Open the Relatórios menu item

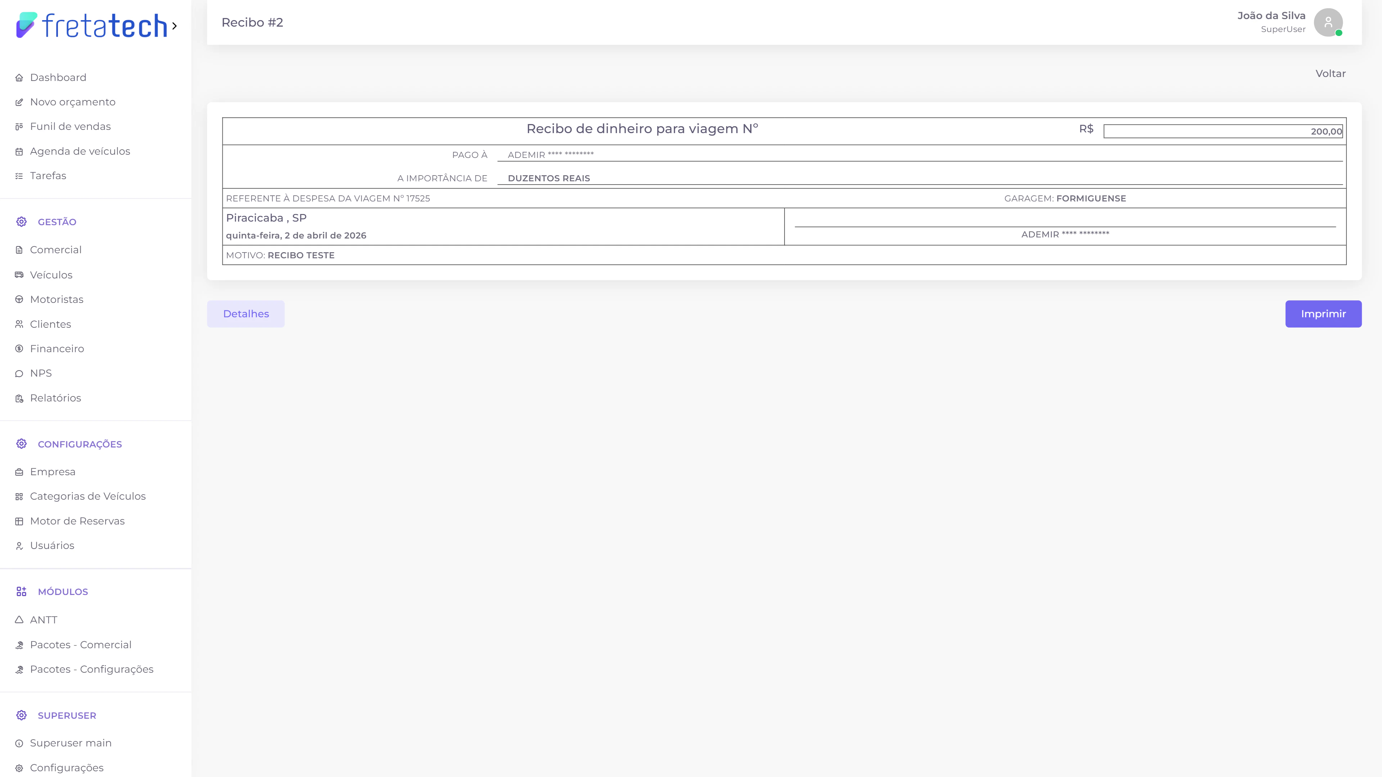point(55,398)
